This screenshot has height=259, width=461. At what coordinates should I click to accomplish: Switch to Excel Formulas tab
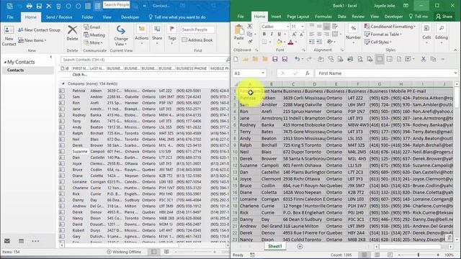pyautogui.click(x=323, y=17)
